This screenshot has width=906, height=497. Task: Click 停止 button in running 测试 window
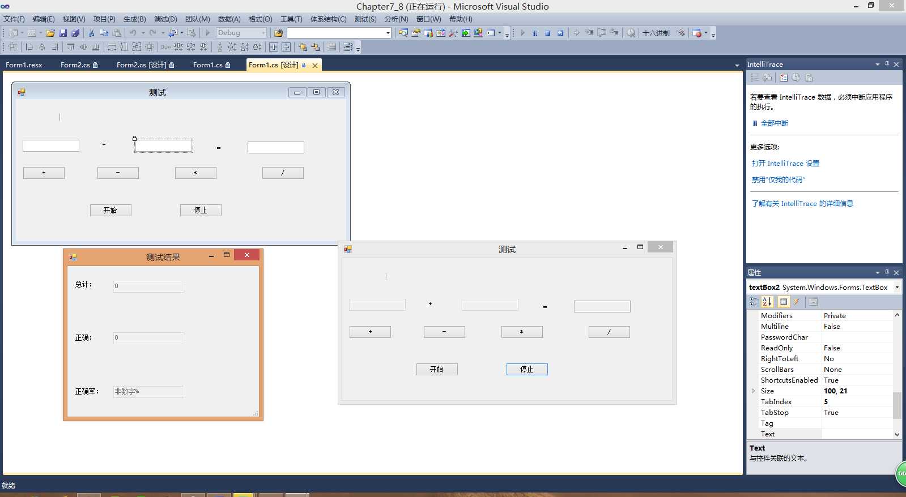[527, 369]
